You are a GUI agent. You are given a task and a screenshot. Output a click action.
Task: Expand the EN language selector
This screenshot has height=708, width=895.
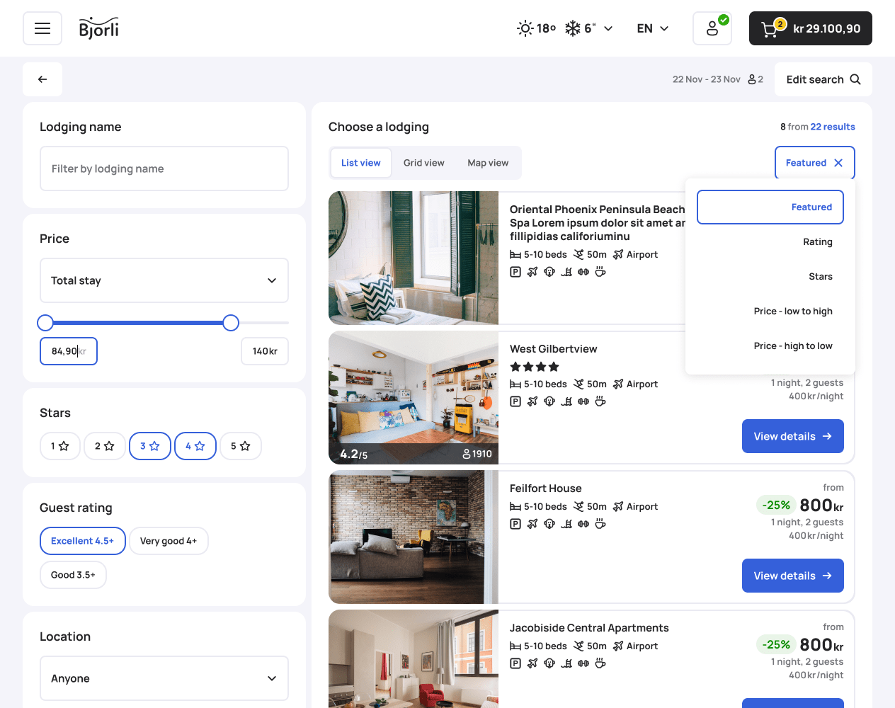pyautogui.click(x=652, y=28)
